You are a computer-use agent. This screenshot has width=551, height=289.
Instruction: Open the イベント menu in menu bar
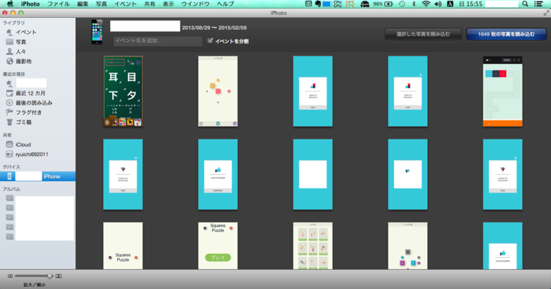[125, 4]
